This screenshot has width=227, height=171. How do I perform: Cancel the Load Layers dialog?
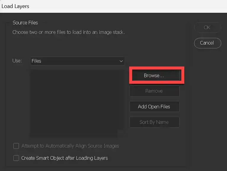pos(207,43)
